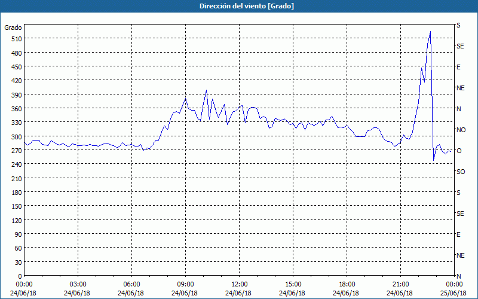Select the 12:00 time axis label
The image size is (478, 299).
(240, 285)
